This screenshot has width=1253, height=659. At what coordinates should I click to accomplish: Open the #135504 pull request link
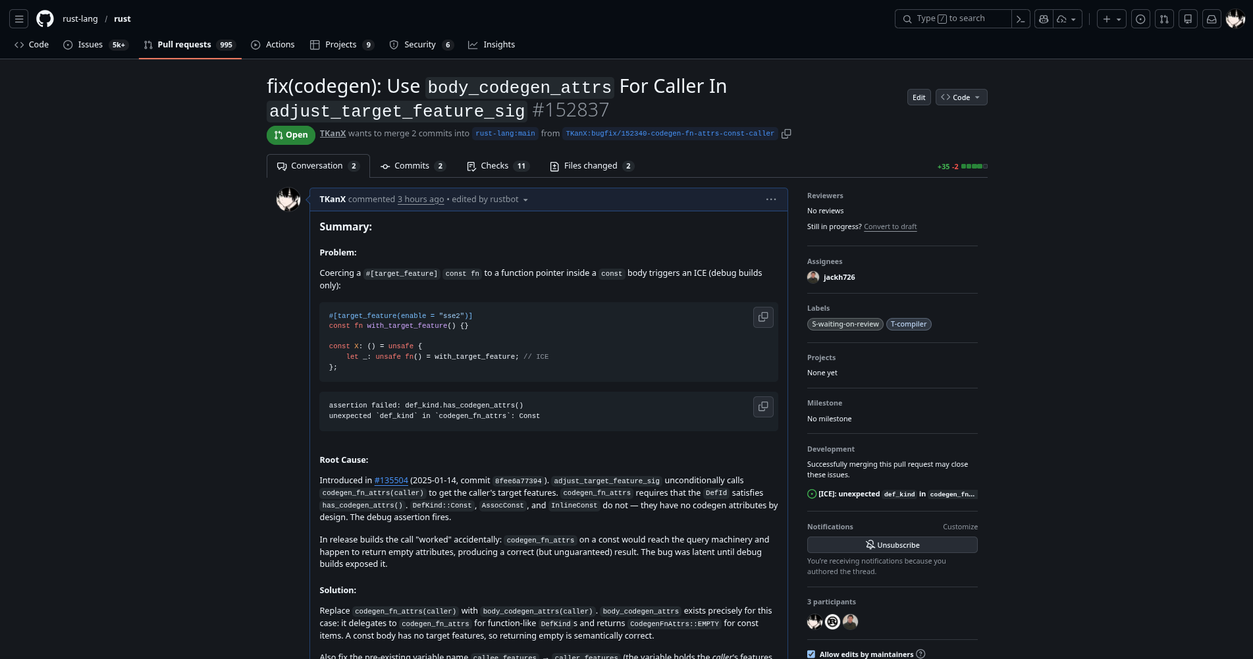point(391,481)
